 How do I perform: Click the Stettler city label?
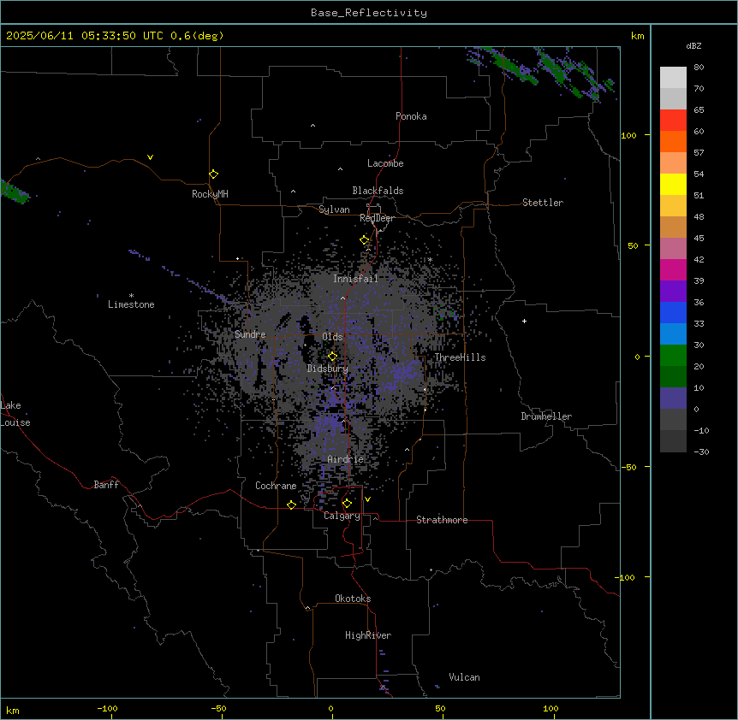[543, 203]
